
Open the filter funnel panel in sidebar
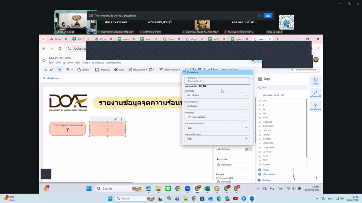pyautogui.click(x=315, y=107)
